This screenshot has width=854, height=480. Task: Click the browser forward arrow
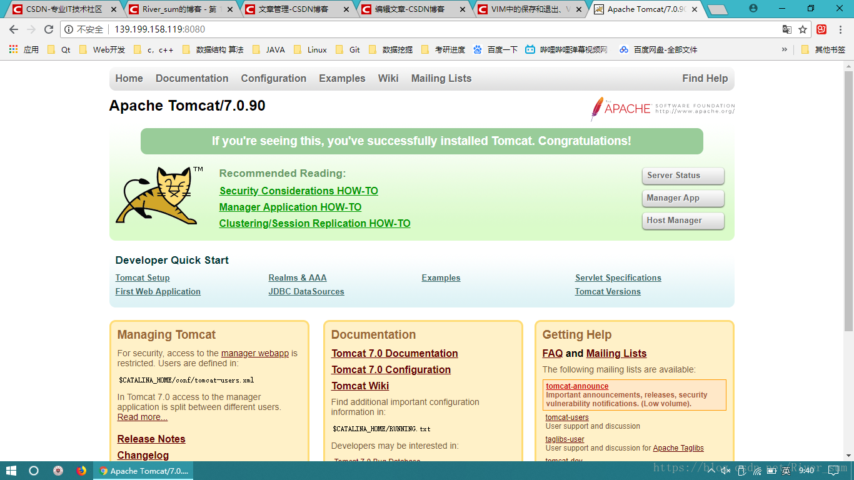[x=31, y=29]
